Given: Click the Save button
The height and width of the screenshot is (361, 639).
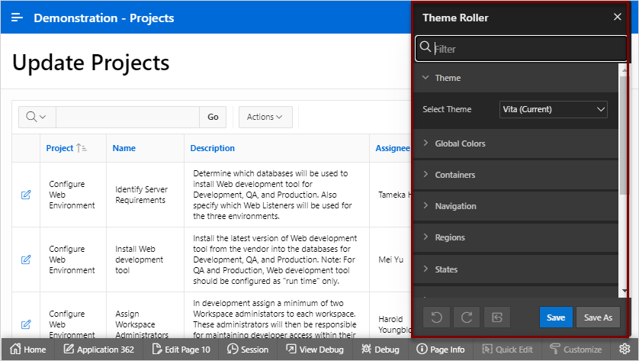Looking at the screenshot, I should [x=556, y=317].
